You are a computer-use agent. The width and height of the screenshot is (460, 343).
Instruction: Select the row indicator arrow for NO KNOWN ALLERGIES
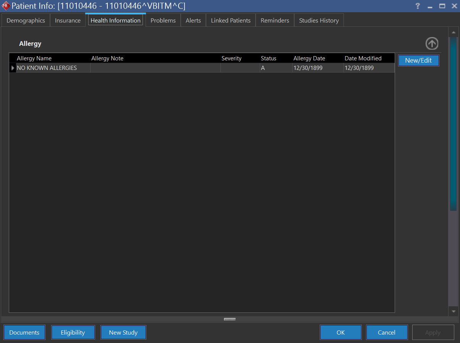point(13,68)
